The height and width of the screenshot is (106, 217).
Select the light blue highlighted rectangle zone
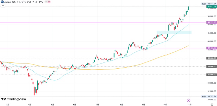(x=174, y=32)
